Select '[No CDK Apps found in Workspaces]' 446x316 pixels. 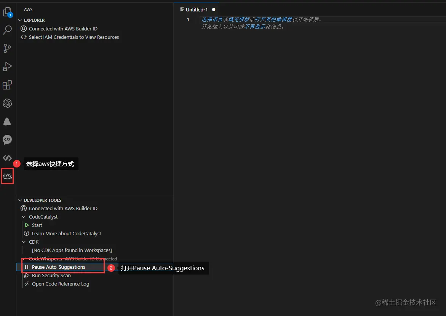[x=72, y=250]
